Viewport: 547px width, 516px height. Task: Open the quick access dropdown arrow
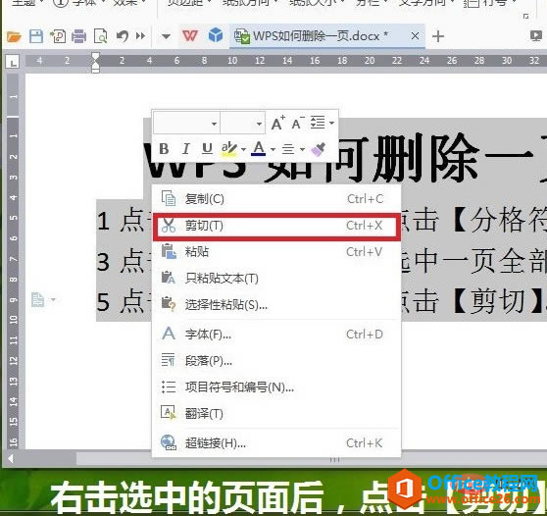[x=166, y=36]
